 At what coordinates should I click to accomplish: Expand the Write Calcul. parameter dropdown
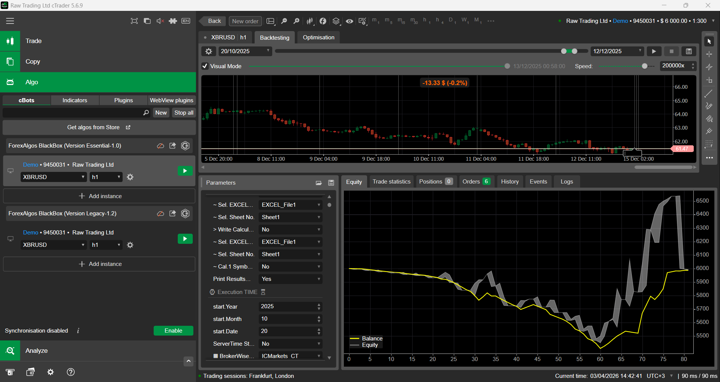click(291, 230)
